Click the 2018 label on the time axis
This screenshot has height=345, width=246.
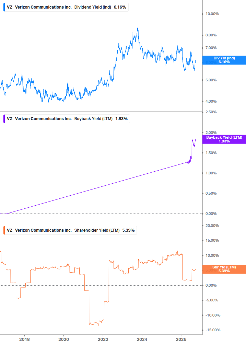(x=24, y=339)
